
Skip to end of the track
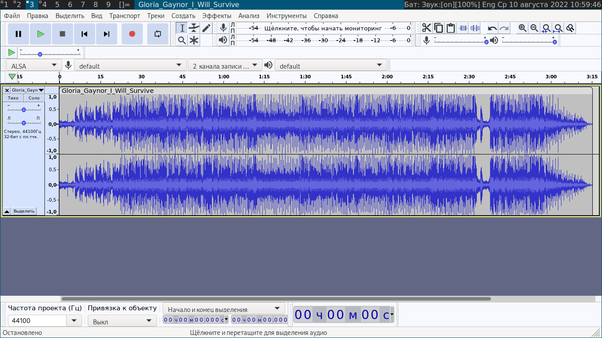click(107, 34)
